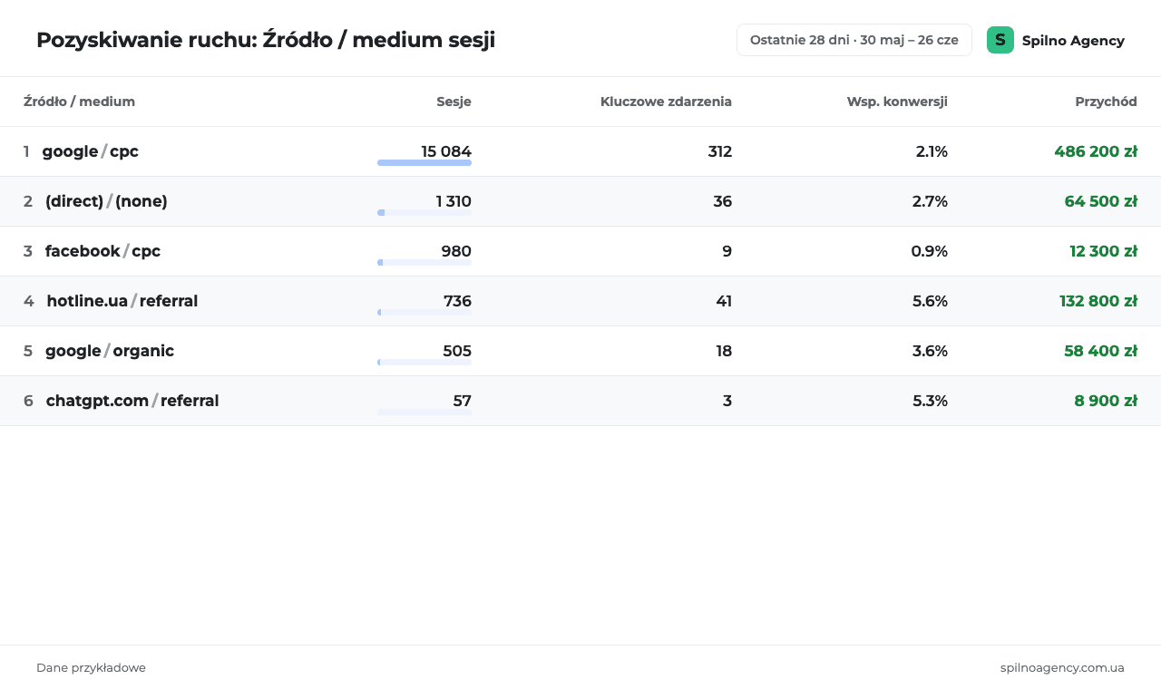Viewport: 1161px width, 689px height.
Task: Click the sessions value 505
Action: 457,351
